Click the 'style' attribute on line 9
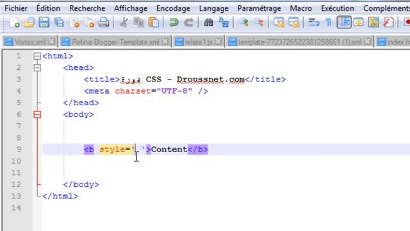The width and height of the screenshot is (410, 231). pos(112,150)
